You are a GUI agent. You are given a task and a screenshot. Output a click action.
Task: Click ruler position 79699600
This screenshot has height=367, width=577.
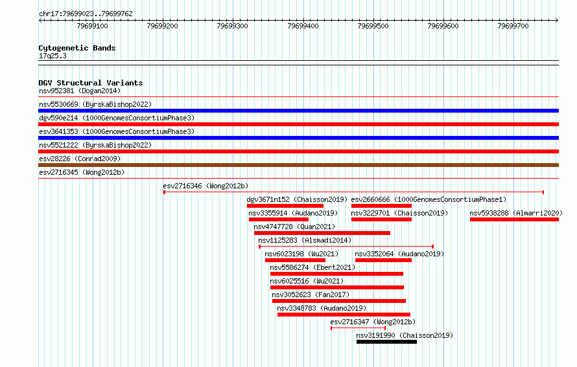click(443, 26)
